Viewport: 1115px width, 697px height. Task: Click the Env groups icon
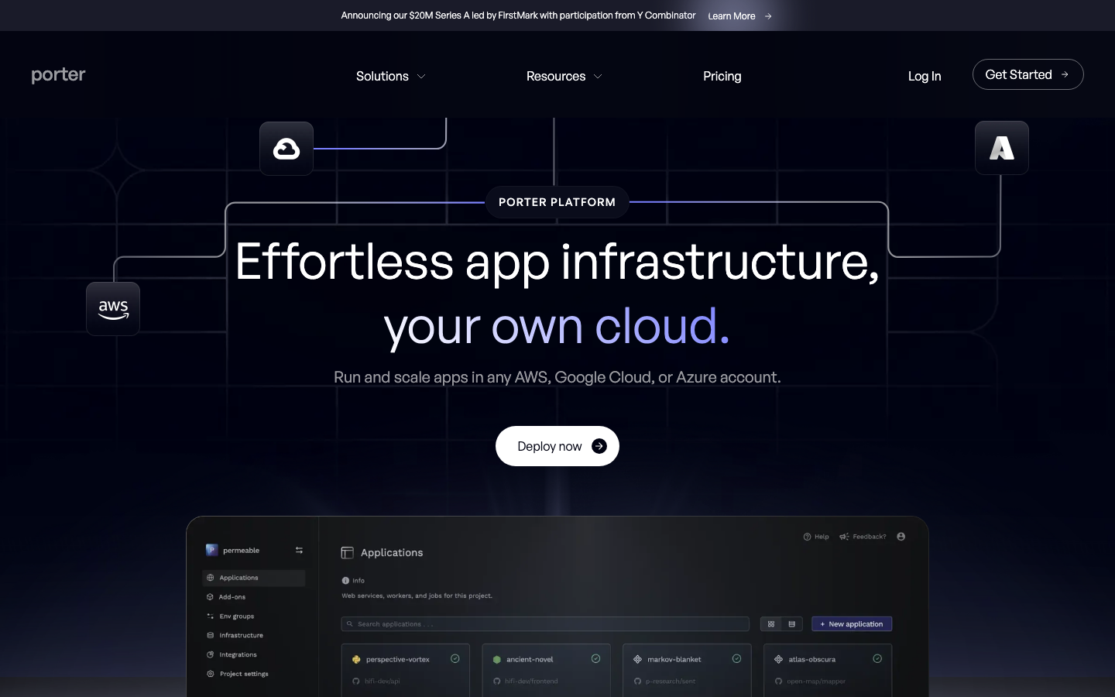[x=210, y=616]
